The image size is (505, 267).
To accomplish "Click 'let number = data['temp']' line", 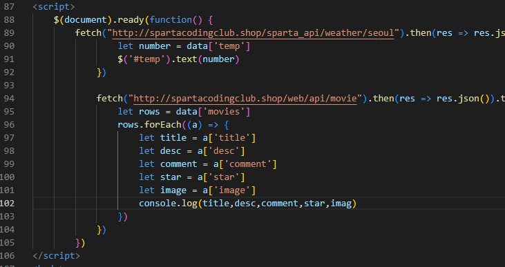I will click(184, 46).
